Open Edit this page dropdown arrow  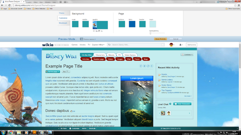pos(59,72)
